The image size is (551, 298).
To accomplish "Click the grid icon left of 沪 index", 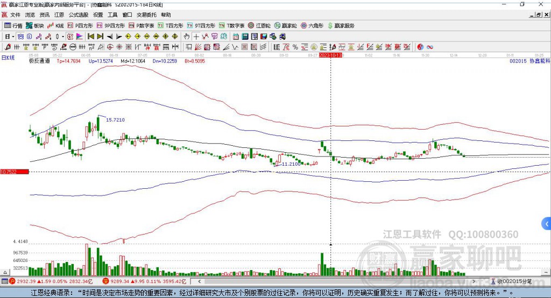I will tap(4, 281).
